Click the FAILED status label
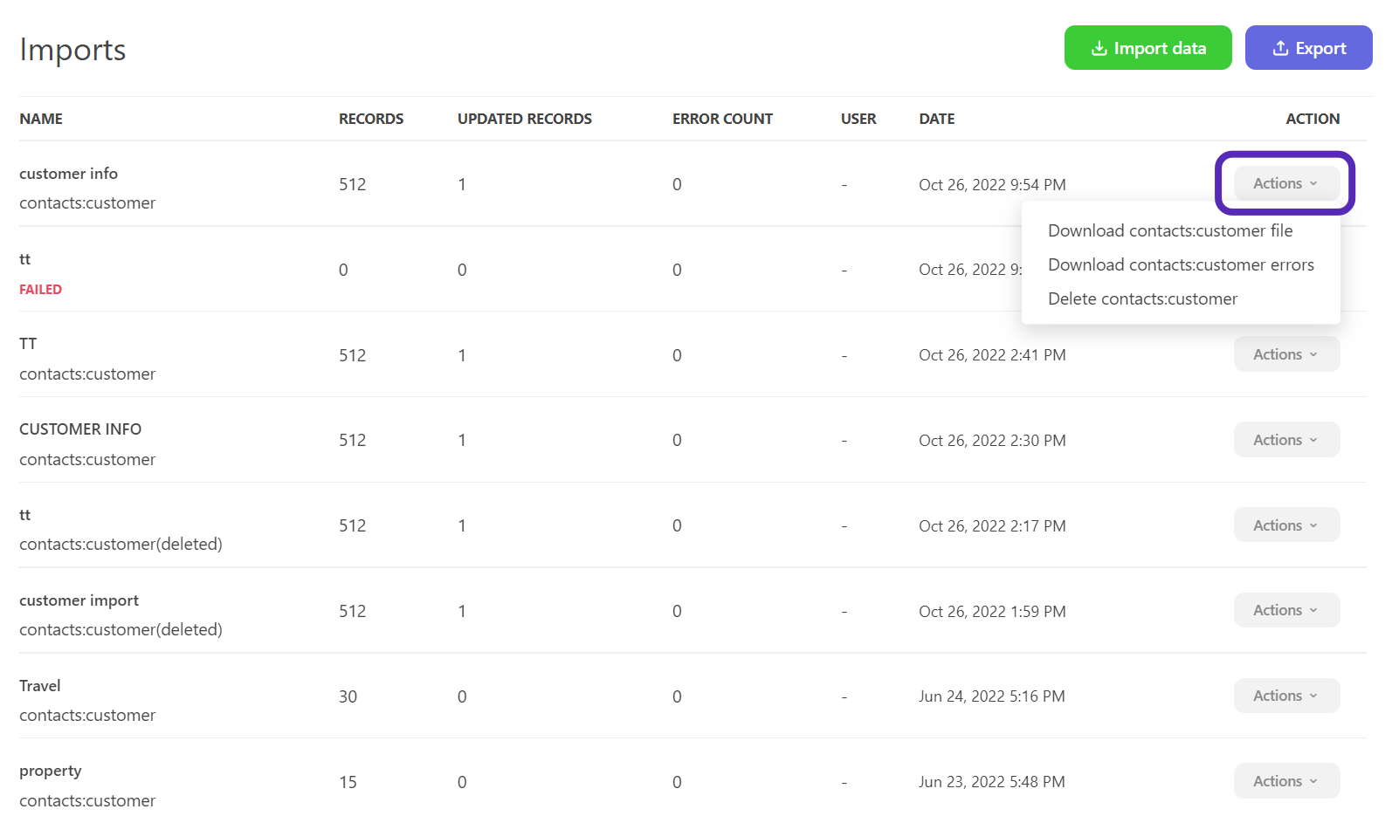Screen dimensions: 1392x823 point(40,290)
